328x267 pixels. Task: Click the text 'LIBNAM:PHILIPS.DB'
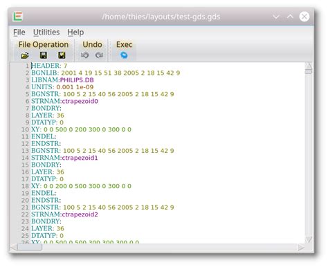click(x=62, y=80)
